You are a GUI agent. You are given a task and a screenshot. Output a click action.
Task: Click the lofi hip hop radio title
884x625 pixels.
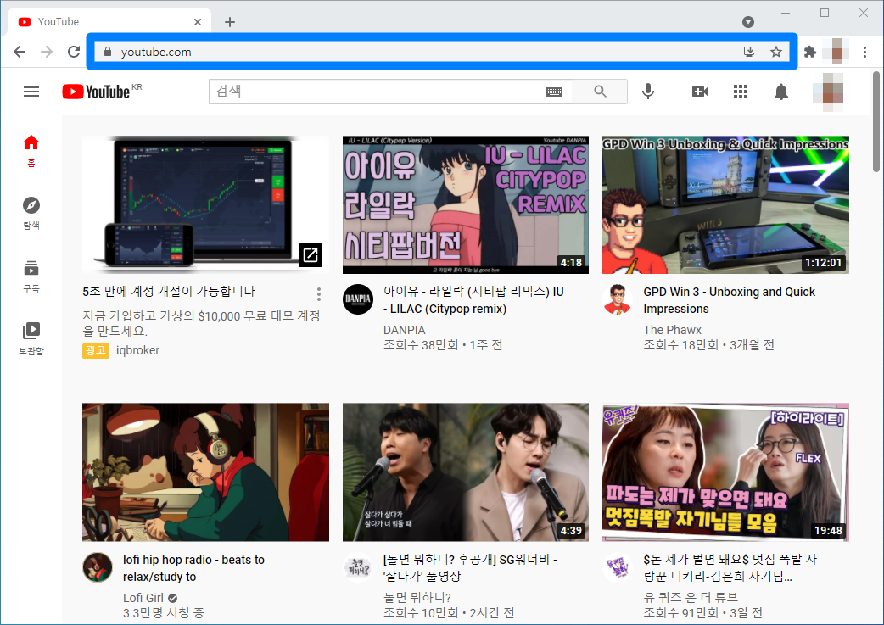[193, 568]
